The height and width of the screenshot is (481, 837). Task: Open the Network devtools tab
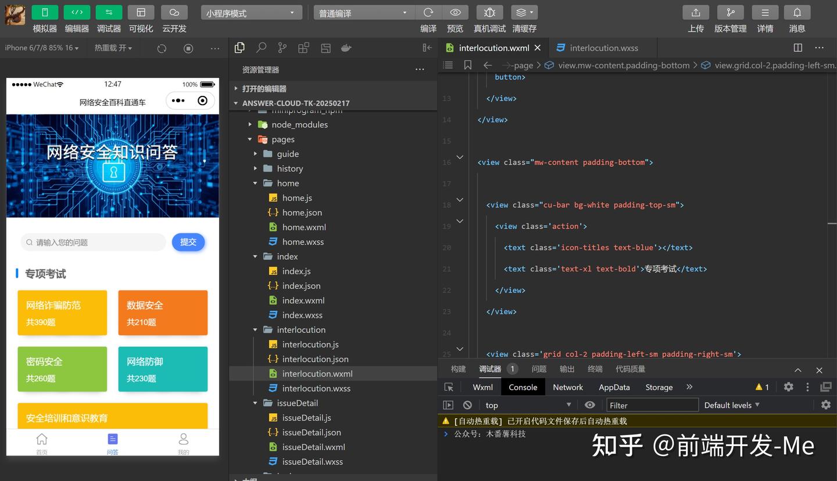pyautogui.click(x=568, y=387)
